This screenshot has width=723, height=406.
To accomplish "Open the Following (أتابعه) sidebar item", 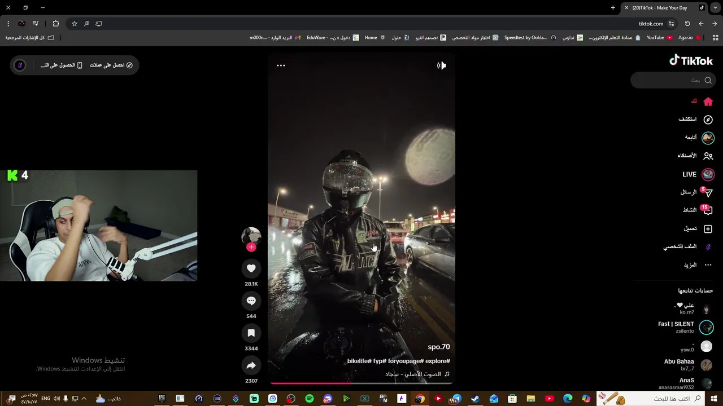I will pos(699,138).
